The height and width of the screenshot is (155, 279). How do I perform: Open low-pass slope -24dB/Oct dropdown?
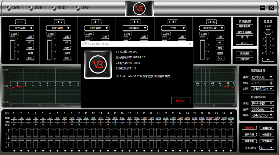262,115
